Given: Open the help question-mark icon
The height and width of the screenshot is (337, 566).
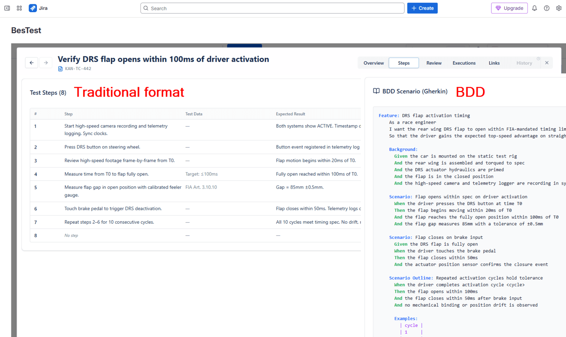Looking at the screenshot, I should coord(547,8).
